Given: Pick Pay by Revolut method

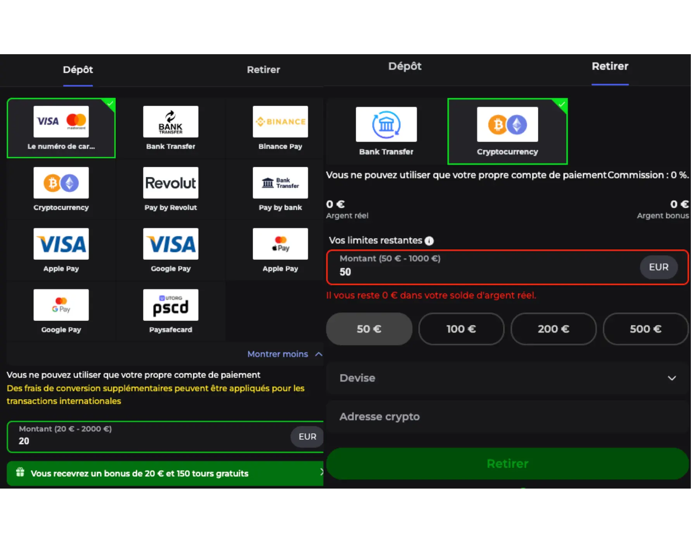Looking at the screenshot, I should coord(171,190).
